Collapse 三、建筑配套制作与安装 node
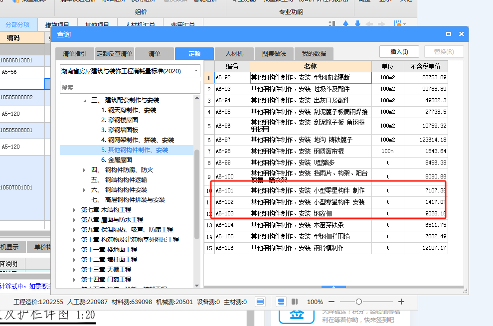The width and height of the screenshot is (493, 326). [85, 101]
